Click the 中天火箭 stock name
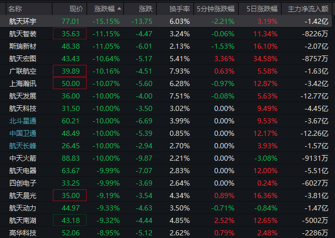The height and width of the screenshot is (238, 335). click(23, 158)
